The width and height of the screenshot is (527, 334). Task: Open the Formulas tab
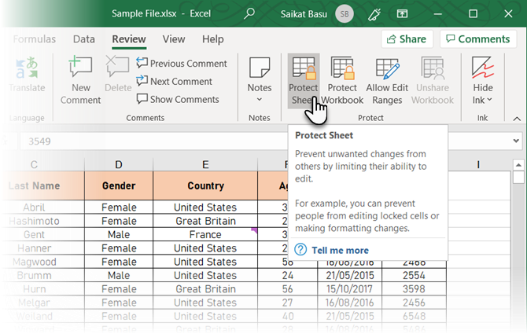(x=34, y=39)
